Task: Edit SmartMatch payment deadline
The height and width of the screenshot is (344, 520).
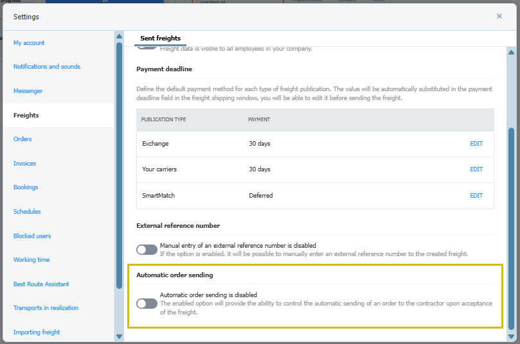Action: [x=476, y=196]
